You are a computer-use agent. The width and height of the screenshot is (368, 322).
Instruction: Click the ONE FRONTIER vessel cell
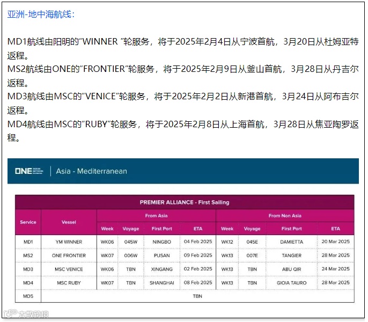69,255
